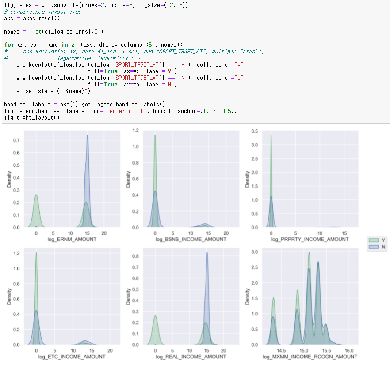Screen dimensions: 390x368
Task: Click the fig.tight_layout() line
Action: 32,118
